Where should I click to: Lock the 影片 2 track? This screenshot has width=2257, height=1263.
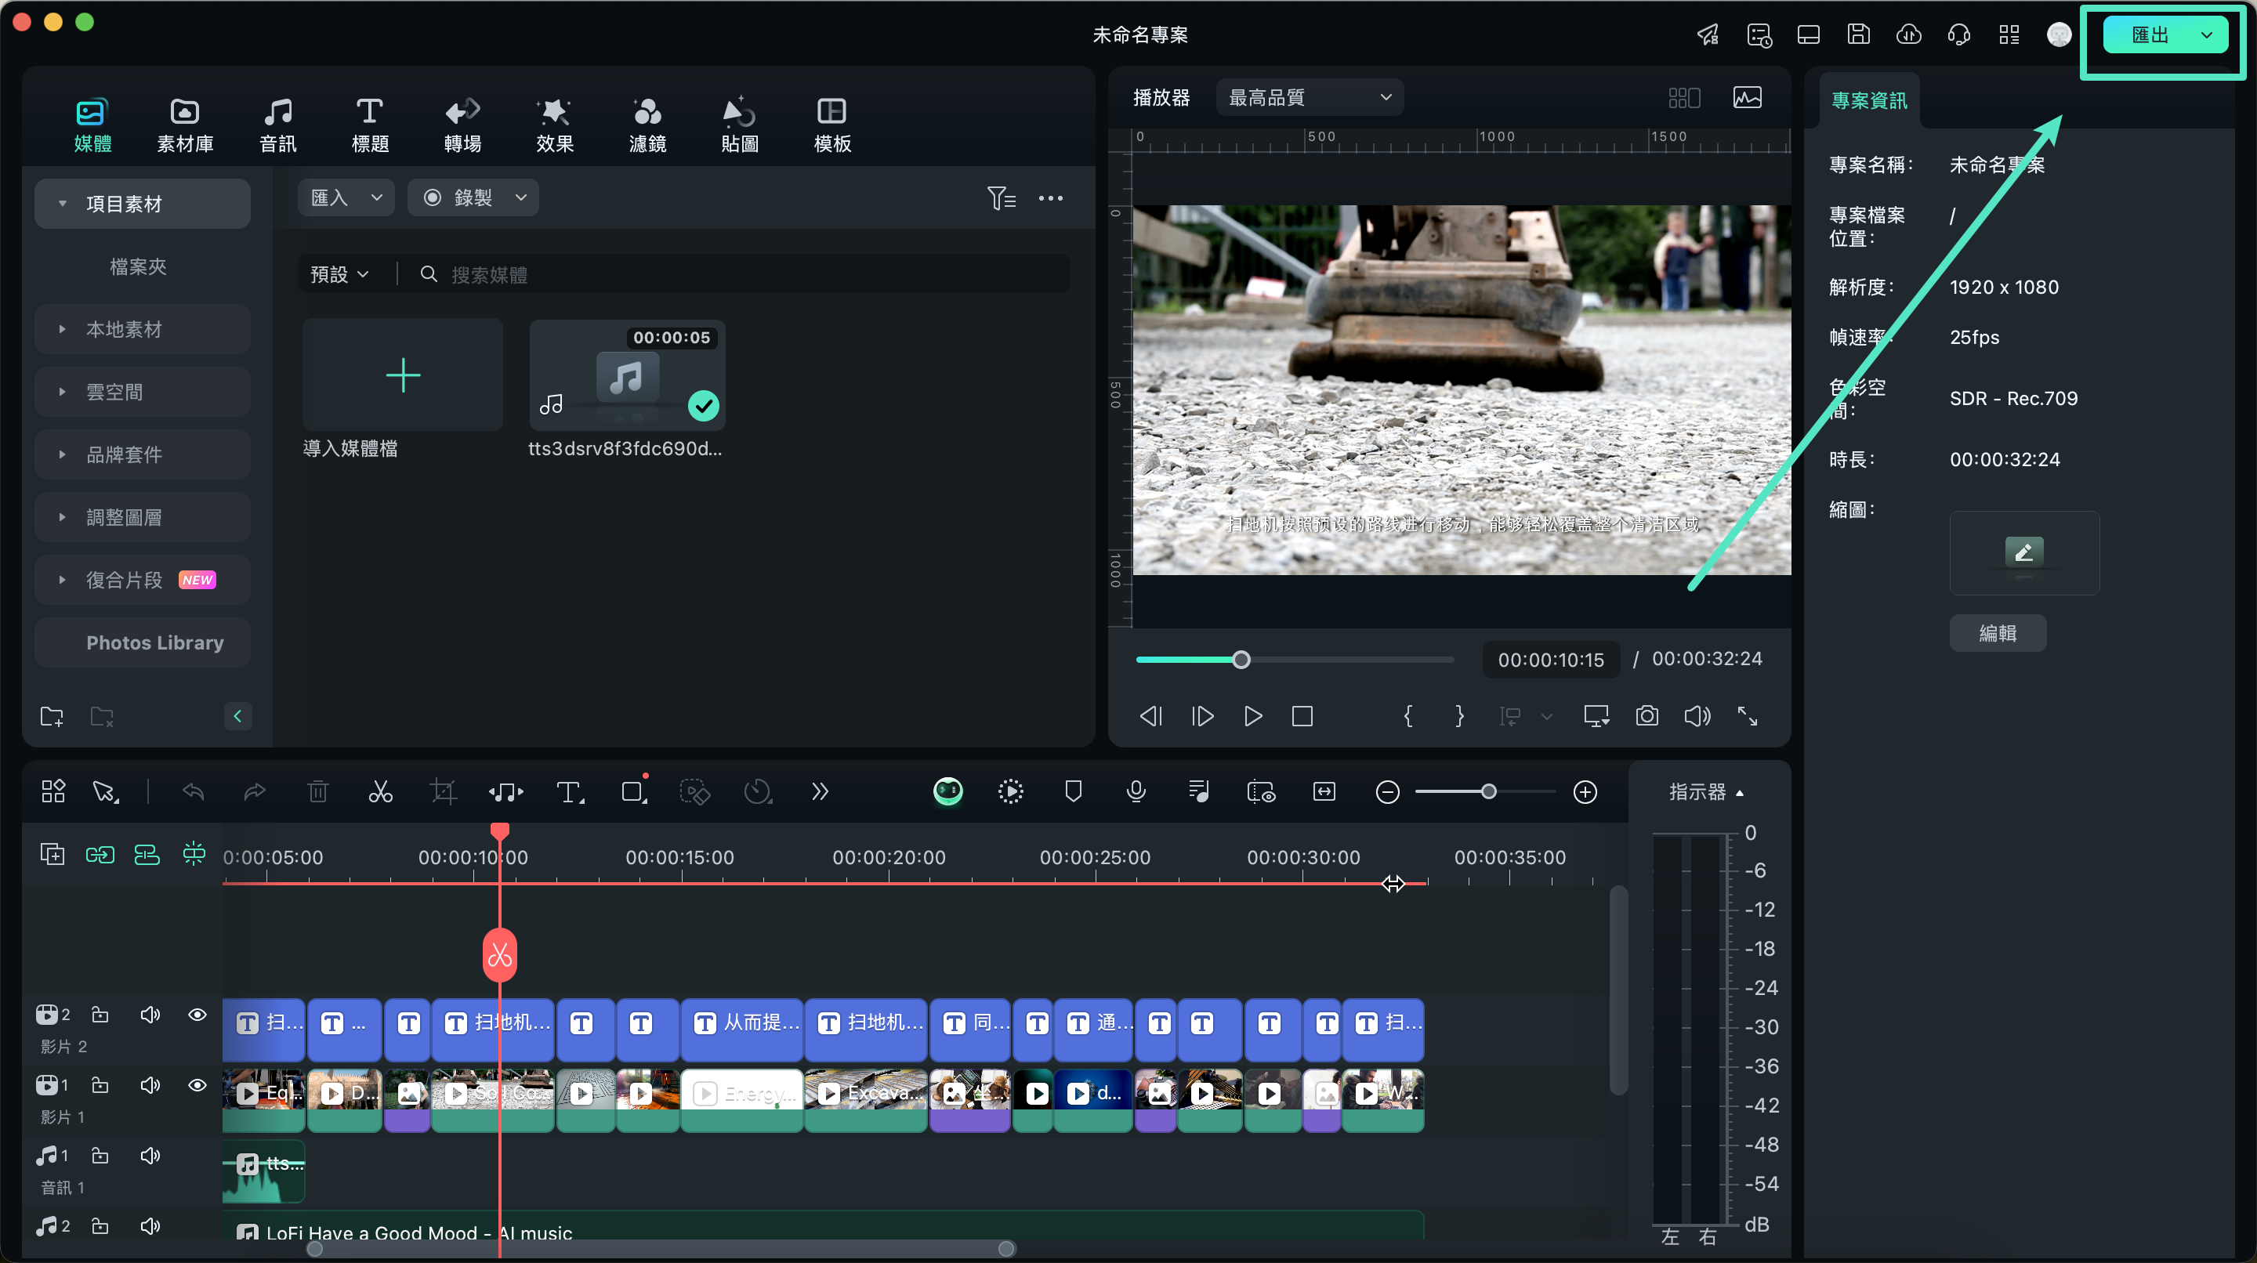point(100,1015)
